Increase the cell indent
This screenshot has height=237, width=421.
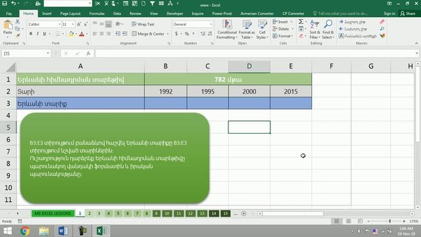click(x=125, y=34)
